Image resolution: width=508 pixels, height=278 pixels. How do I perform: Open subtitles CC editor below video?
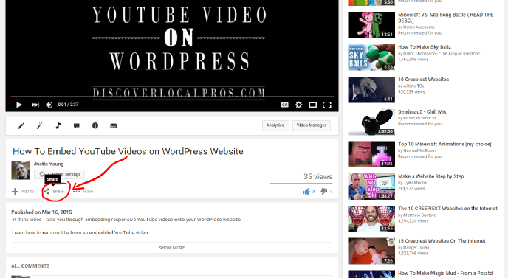[x=114, y=126]
